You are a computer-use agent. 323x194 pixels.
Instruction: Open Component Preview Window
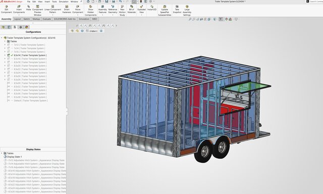pyautogui.click(x=37, y=11)
